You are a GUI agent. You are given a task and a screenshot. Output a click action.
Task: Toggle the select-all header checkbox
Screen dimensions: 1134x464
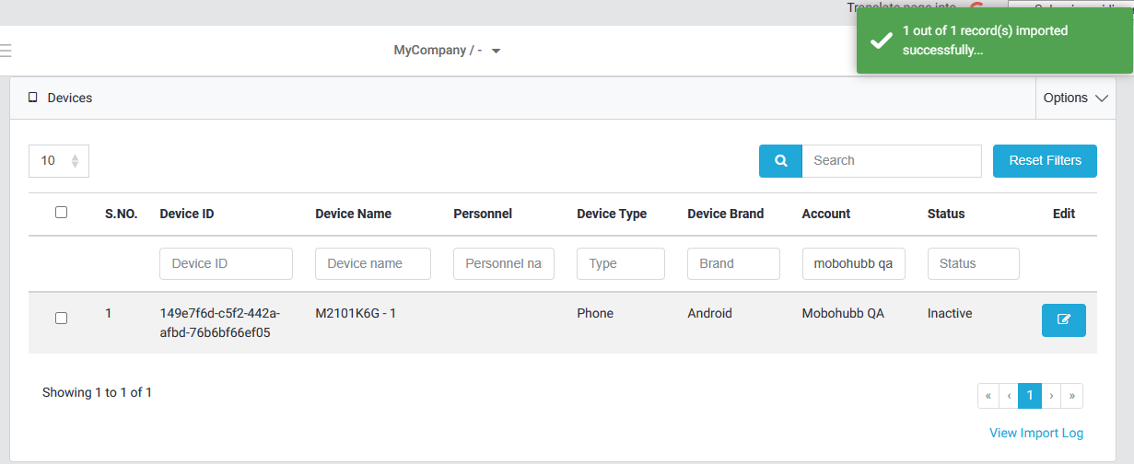click(61, 213)
